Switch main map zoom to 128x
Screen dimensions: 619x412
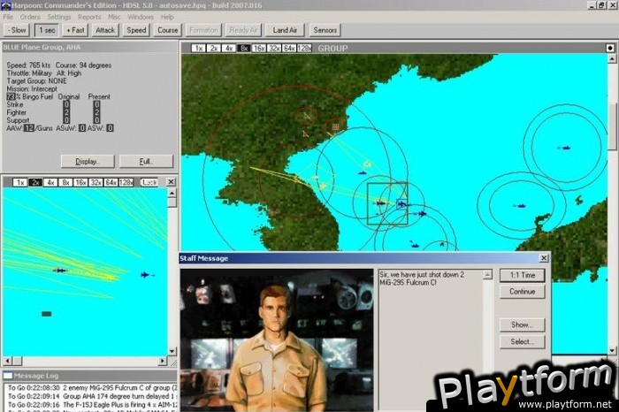[304, 48]
